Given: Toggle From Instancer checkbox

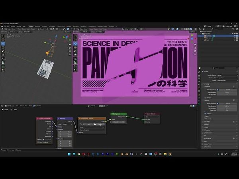Looking at the screenshot, I should (x=38, y=142).
